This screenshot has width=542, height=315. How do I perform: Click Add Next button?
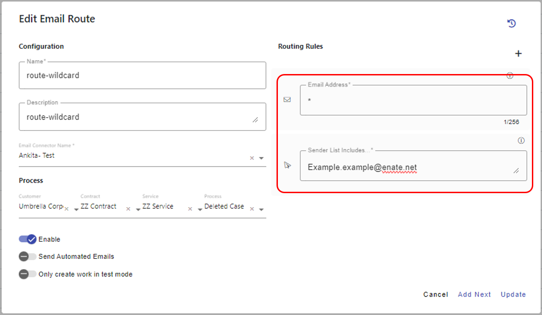click(474, 294)
